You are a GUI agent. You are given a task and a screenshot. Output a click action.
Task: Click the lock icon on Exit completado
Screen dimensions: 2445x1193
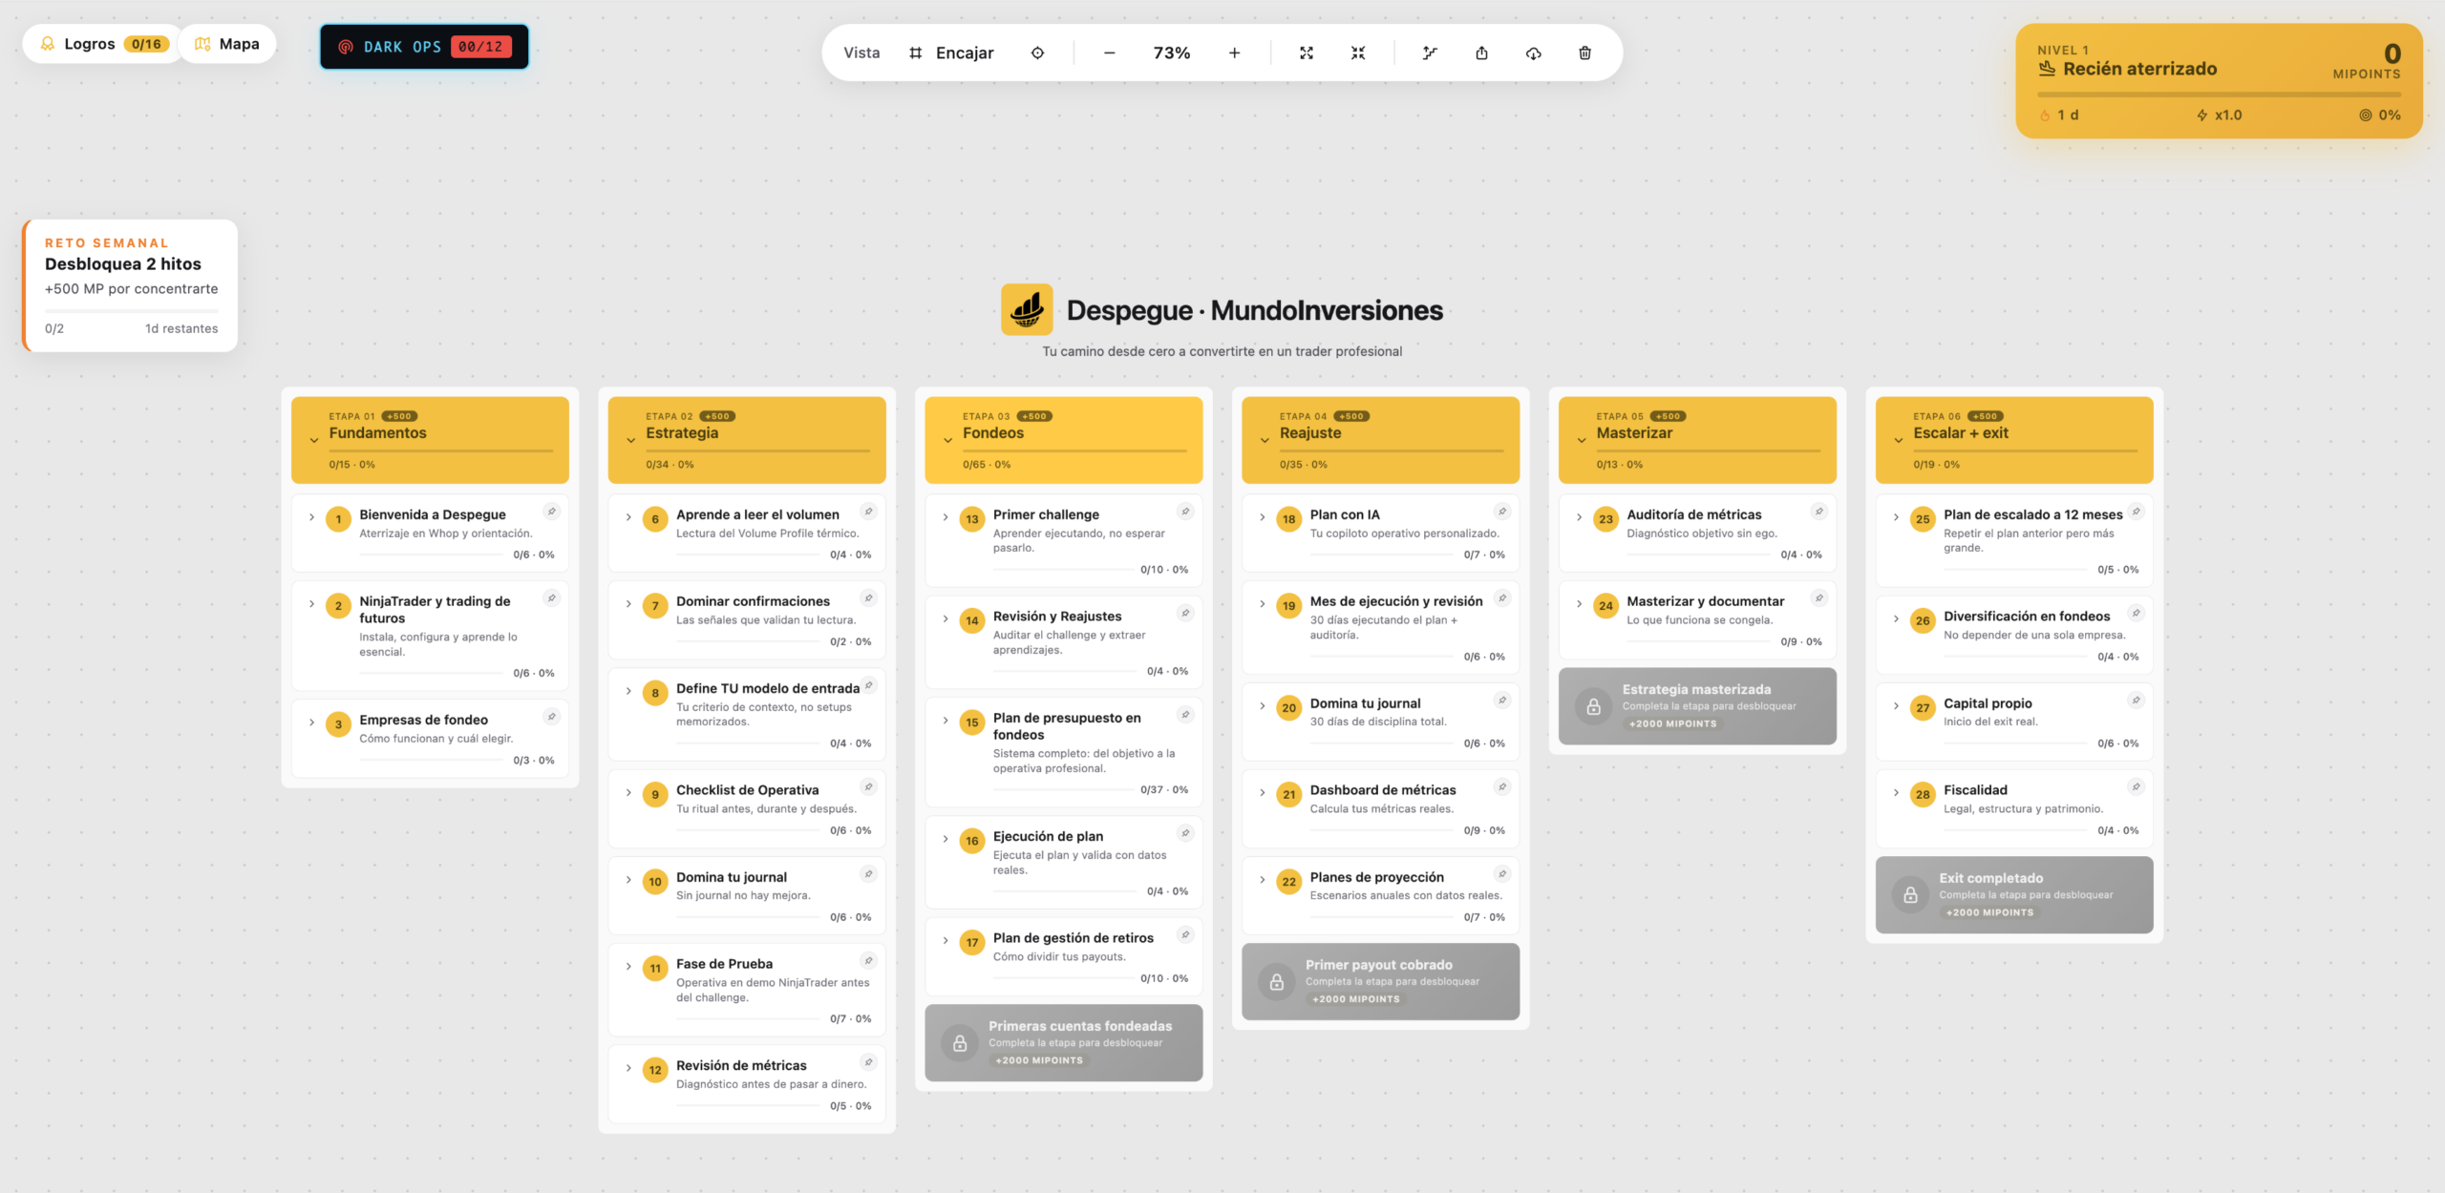point(1910,894)
